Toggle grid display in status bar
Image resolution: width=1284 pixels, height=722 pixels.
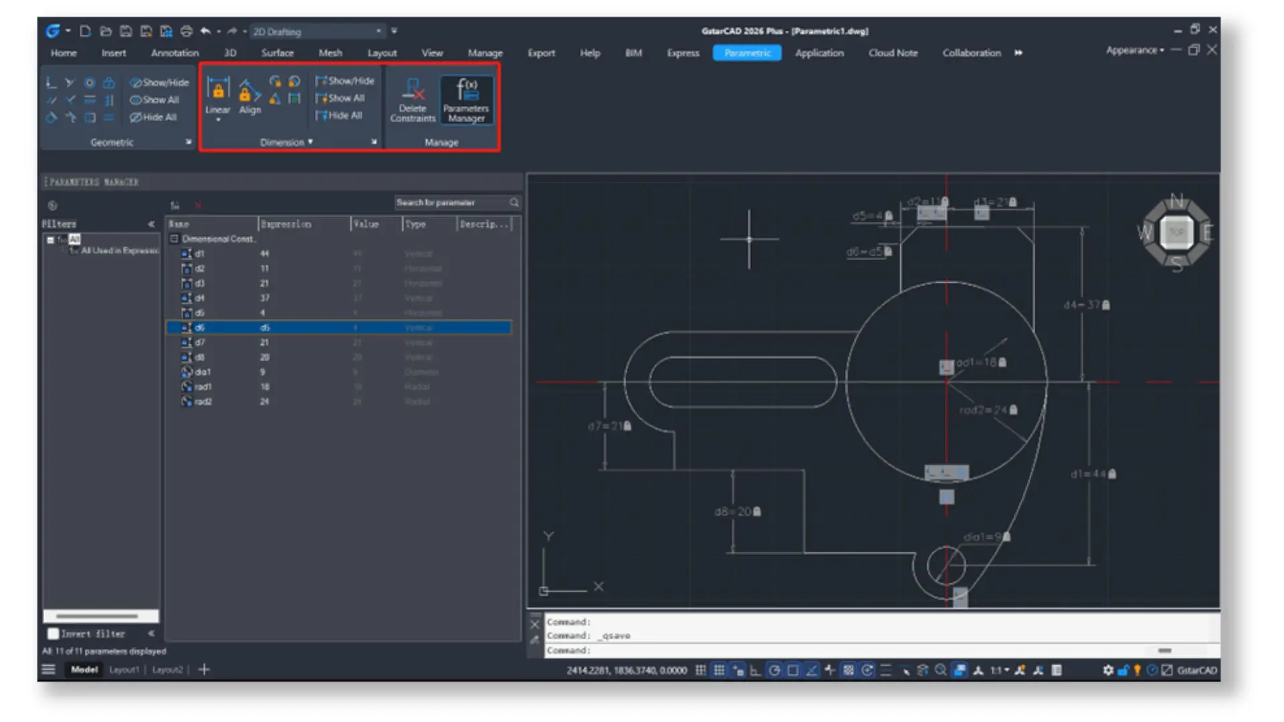coord(719,670)
